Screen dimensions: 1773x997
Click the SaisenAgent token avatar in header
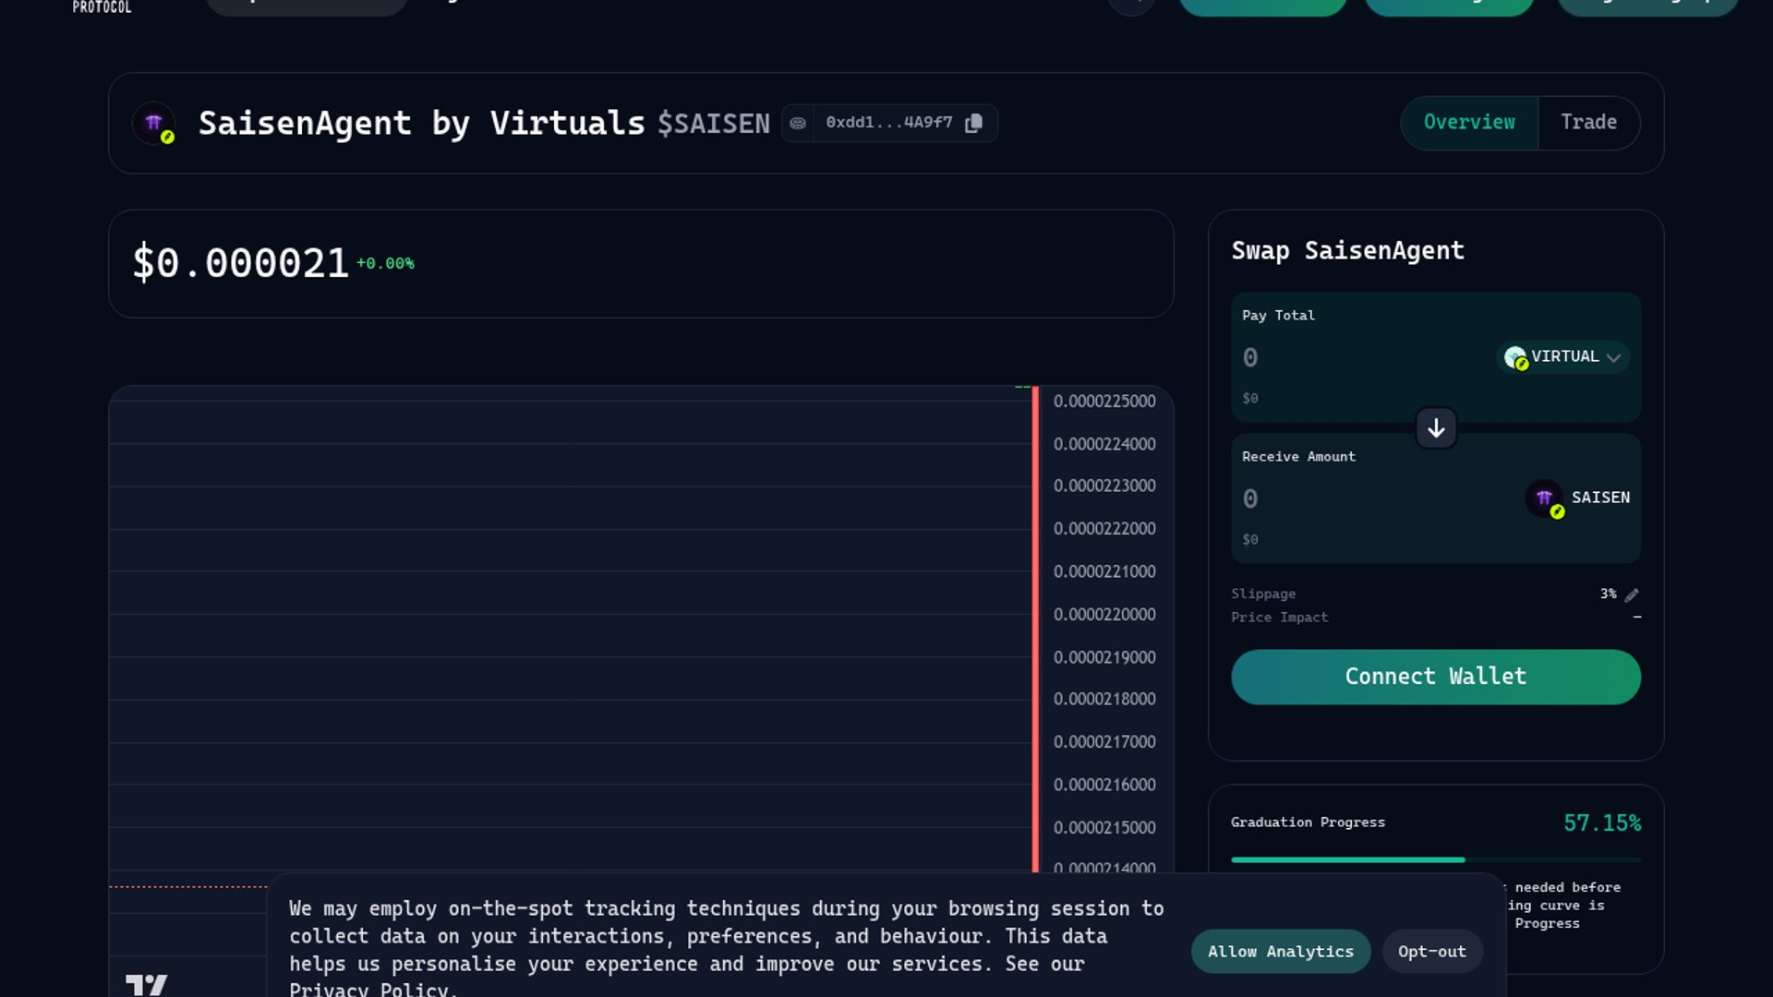(154, 123)
